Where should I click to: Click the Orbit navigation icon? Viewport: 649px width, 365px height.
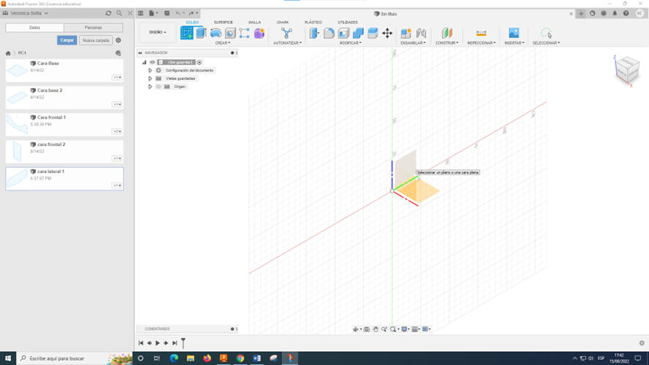[x=355, y=329]
